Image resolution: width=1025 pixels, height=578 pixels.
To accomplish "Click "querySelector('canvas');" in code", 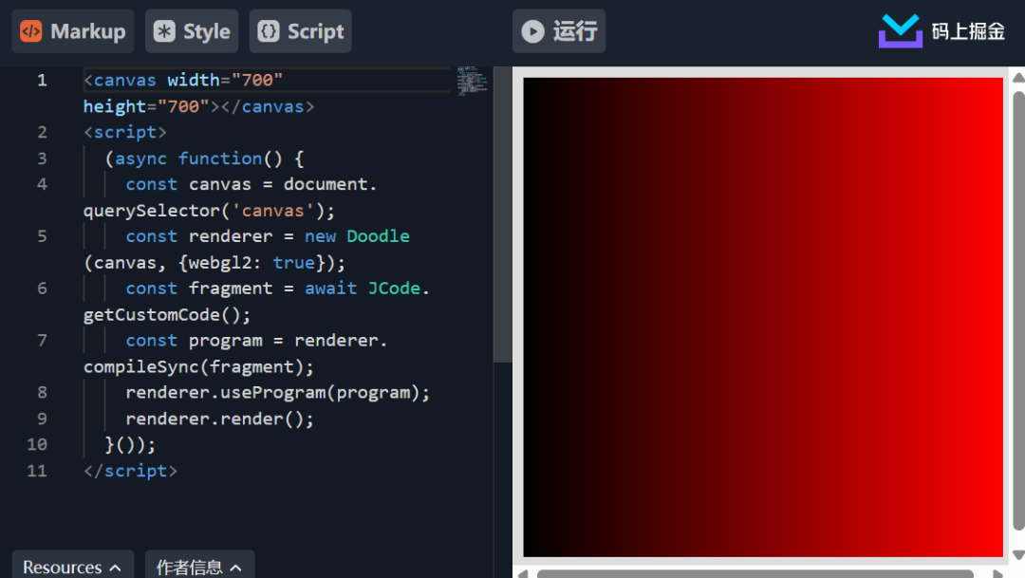I will pyautogui.click(x=209, y=211).
